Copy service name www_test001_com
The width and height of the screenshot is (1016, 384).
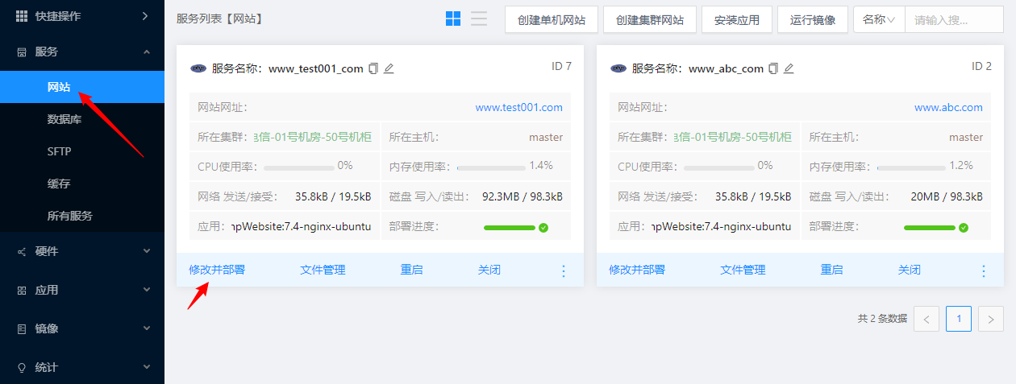(x=373, y=68)
